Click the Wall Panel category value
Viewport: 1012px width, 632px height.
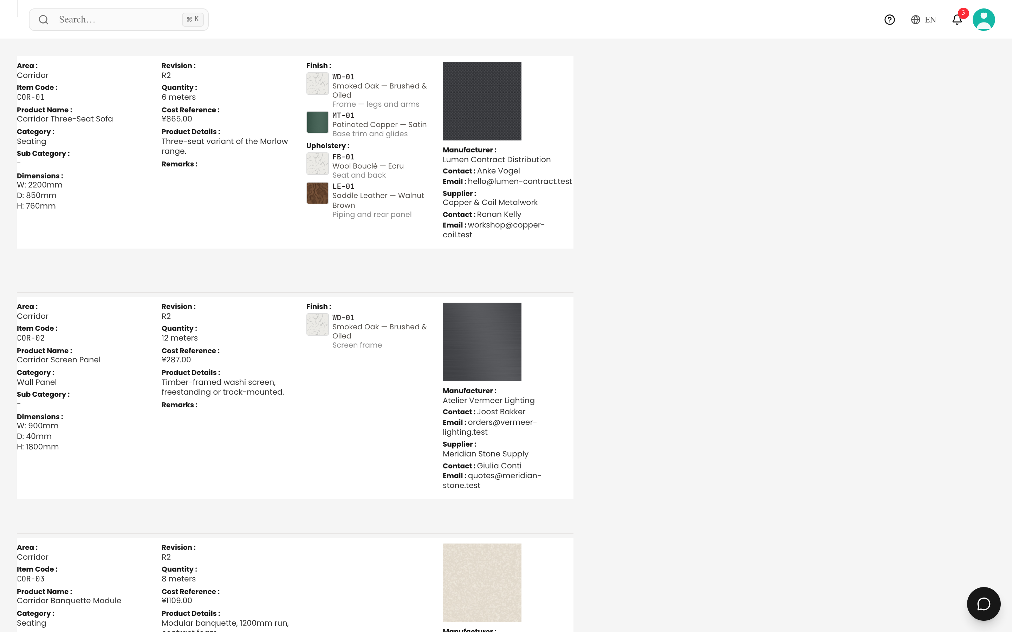pos(37,382)
